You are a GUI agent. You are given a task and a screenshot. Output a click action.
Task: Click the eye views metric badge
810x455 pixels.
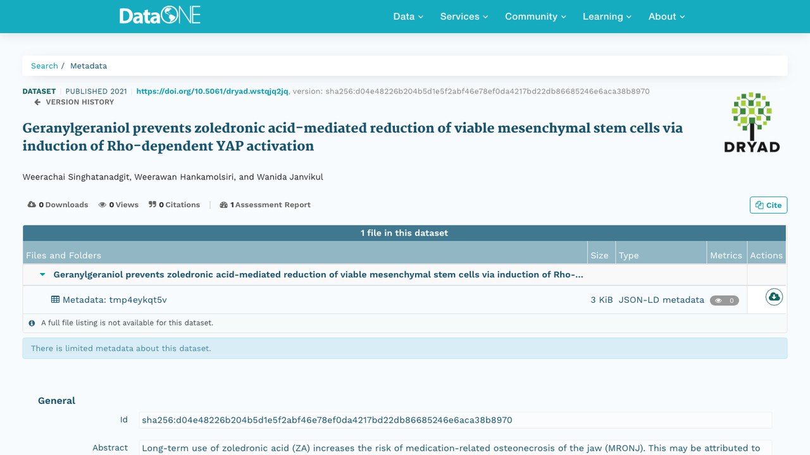pyautogui.click(x=724, y=300)
